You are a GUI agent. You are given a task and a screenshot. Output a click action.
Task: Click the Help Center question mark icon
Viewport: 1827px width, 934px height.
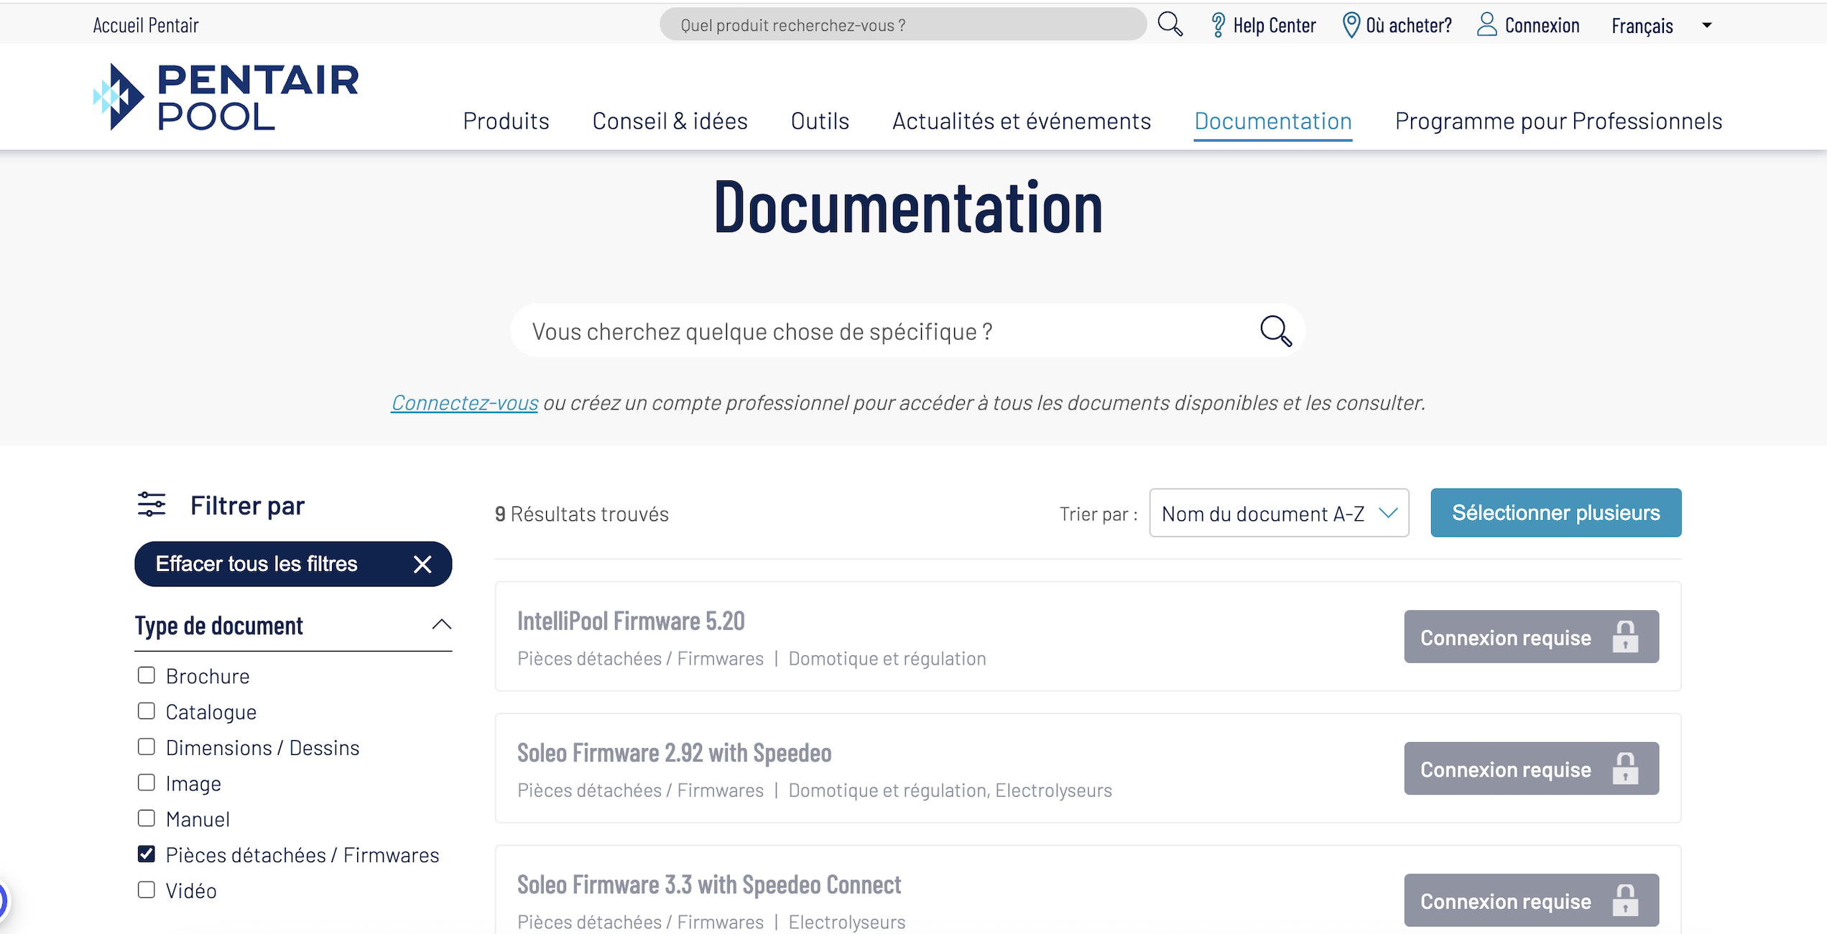tap(1218, 25)
